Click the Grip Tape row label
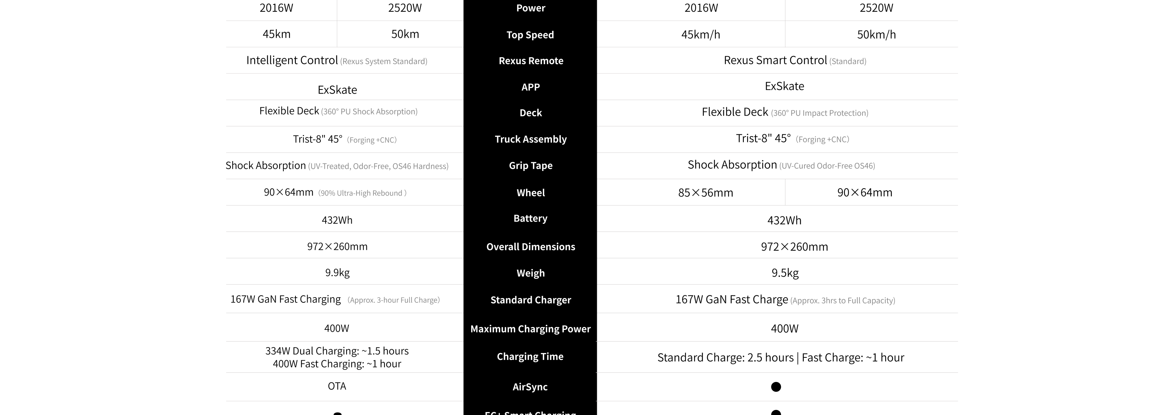 point(530,165)
